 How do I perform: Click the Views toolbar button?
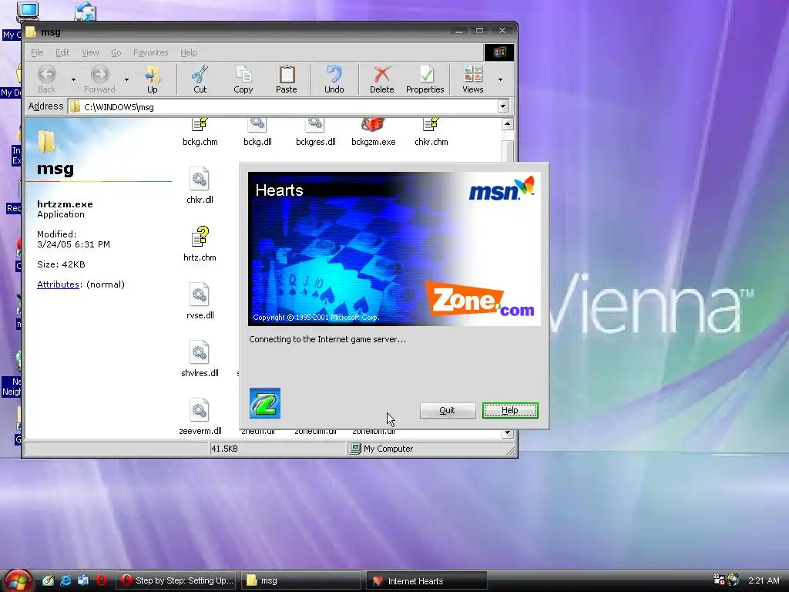[x=472, y=79]
